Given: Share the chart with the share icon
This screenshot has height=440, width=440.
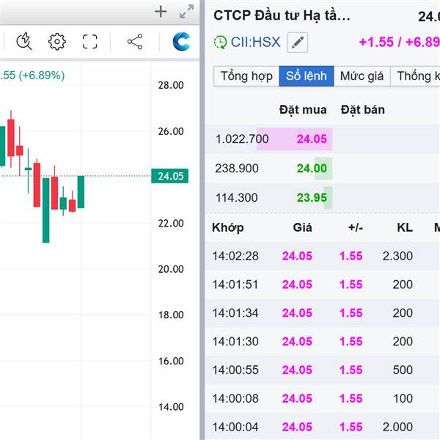Looking at the screenshot, I should [135, 42].
